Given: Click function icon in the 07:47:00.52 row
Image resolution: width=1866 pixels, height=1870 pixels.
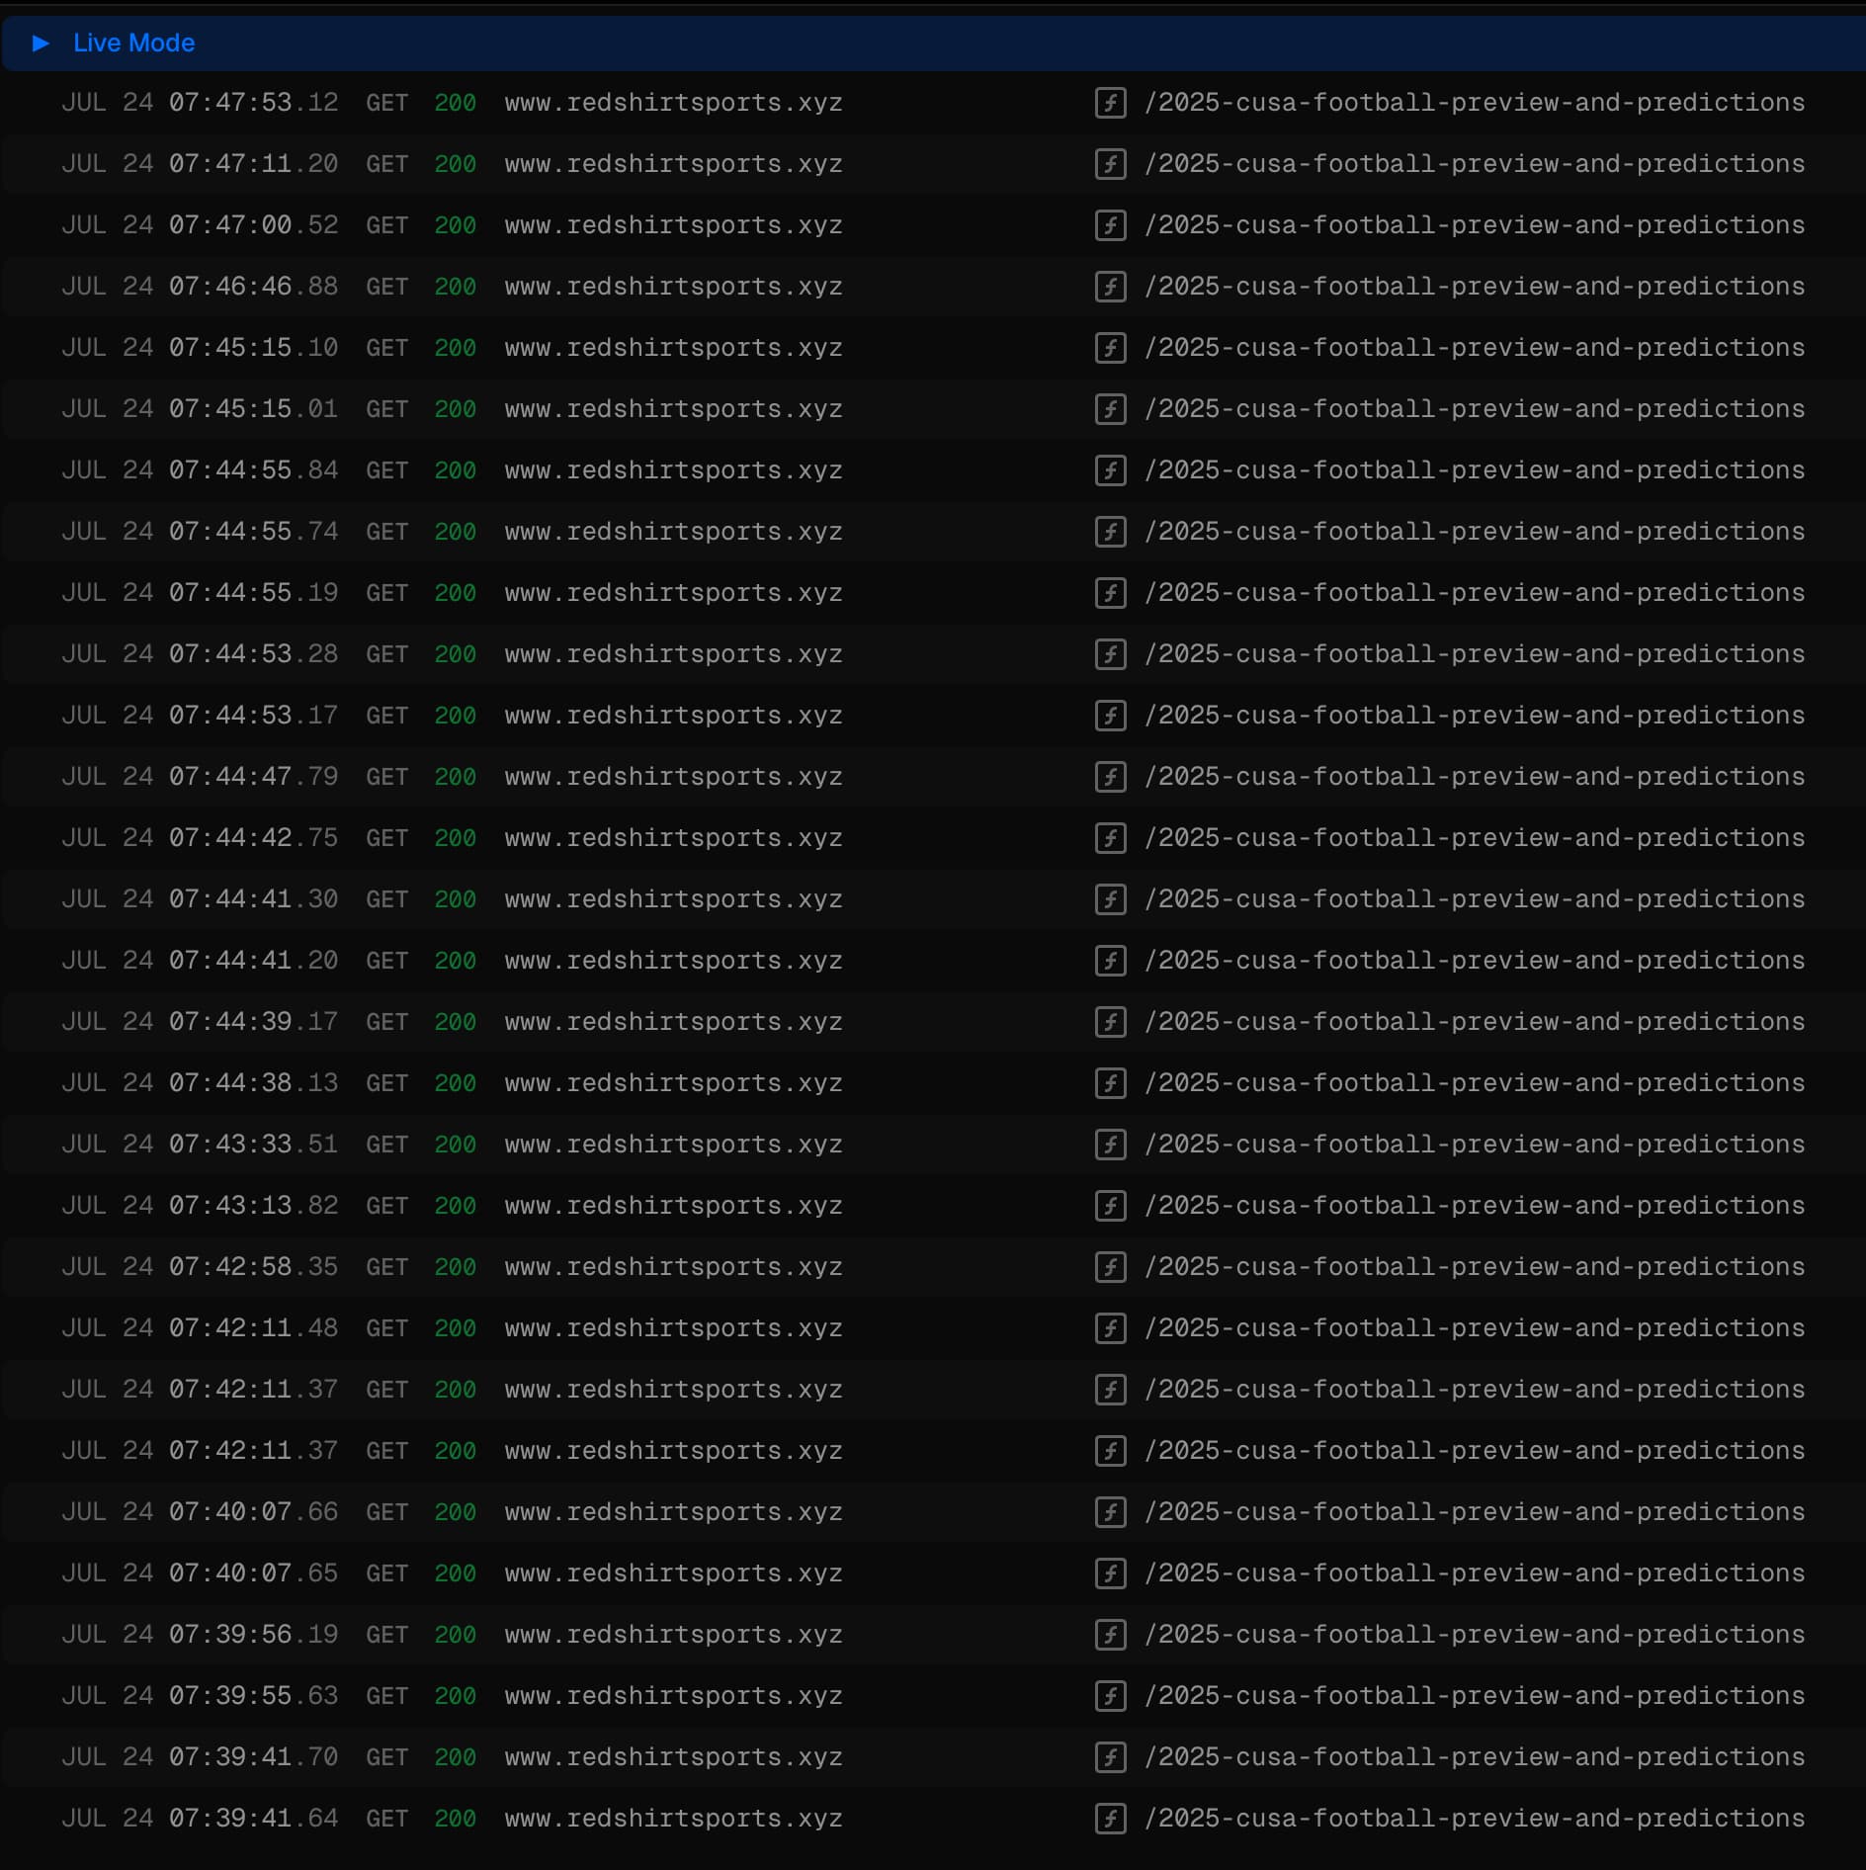Looking at the screenshot, I should click(x=1110, y=225).
